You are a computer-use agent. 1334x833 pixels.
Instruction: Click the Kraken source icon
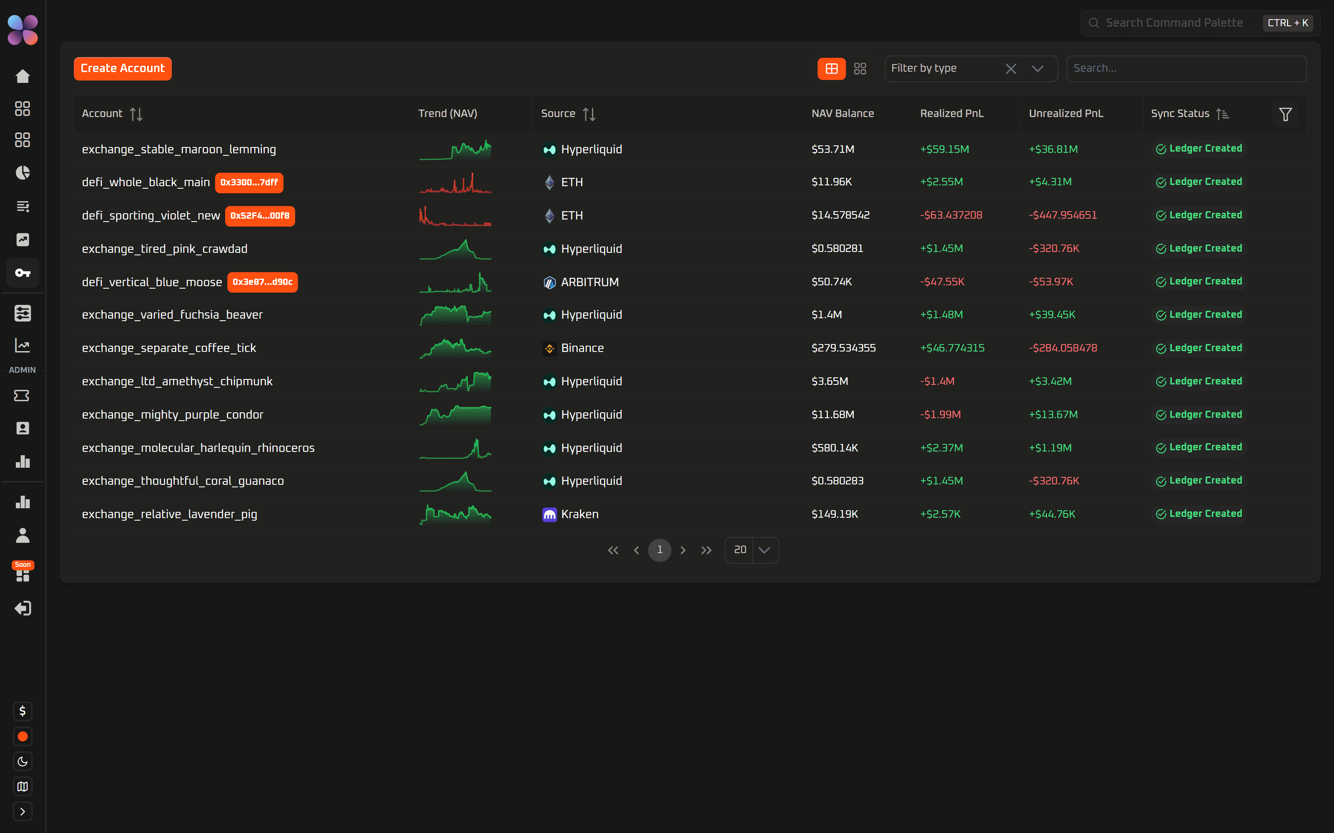(549, 514)
